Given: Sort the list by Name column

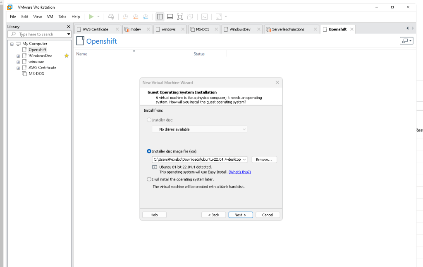Looking at the screenshot, I should pos(81,54).
